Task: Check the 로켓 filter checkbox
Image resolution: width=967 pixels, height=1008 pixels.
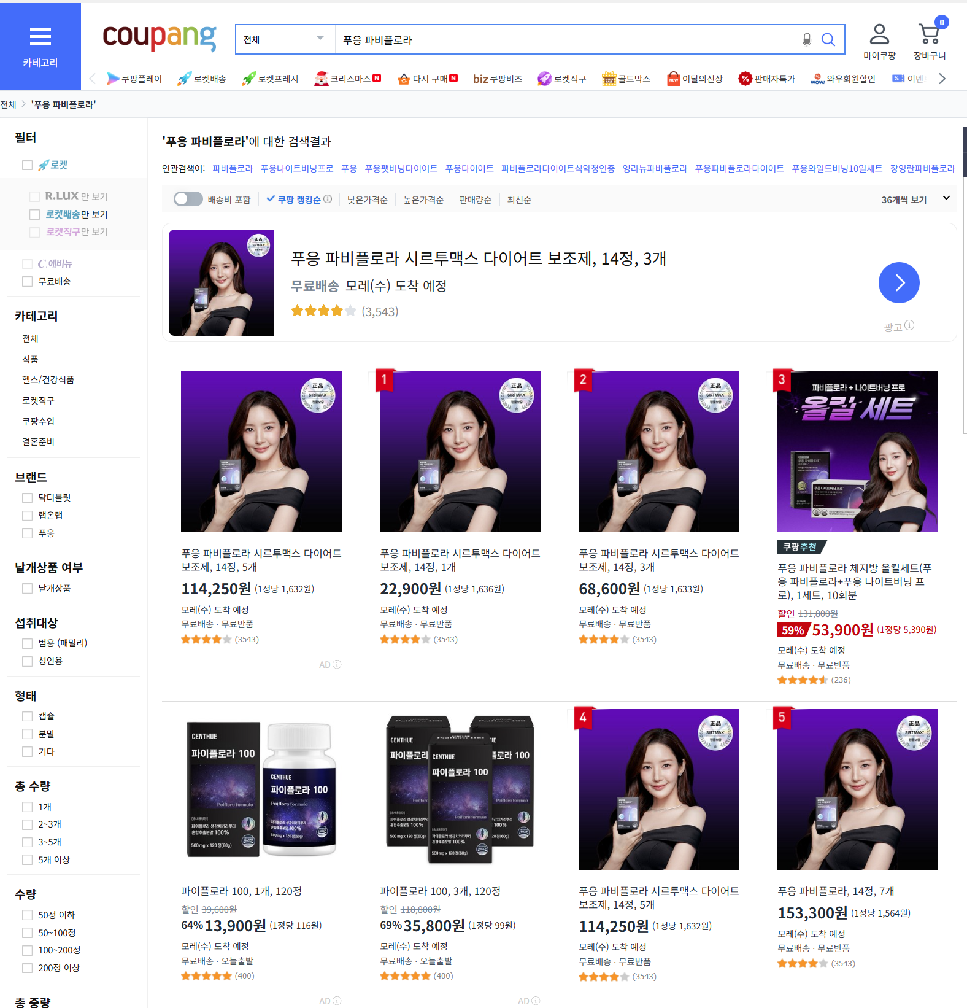Action: pos(27,165)
